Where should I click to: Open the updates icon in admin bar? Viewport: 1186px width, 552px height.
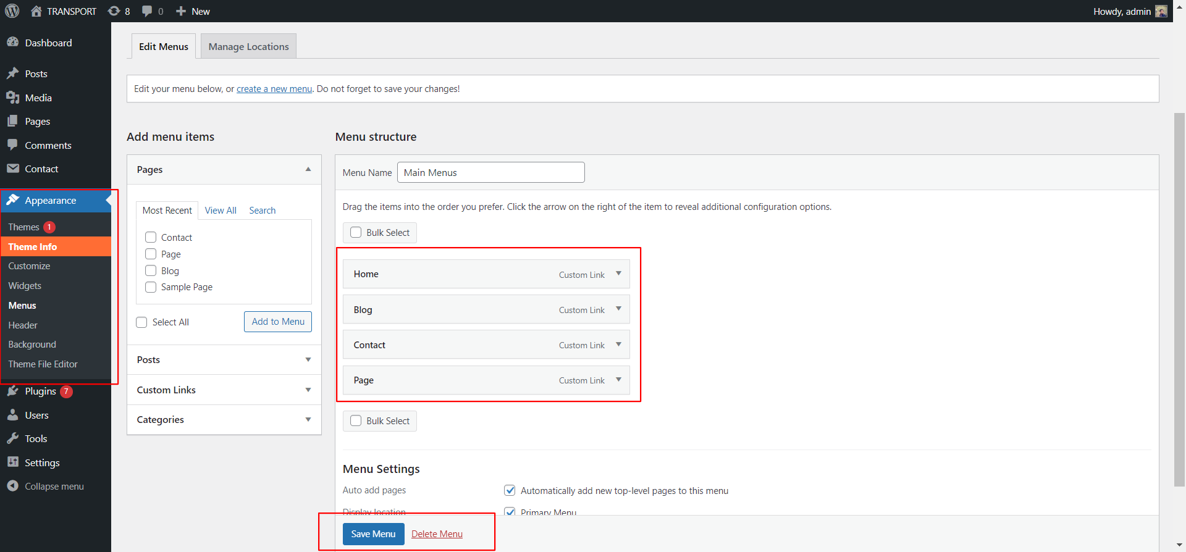click(x=114, y=11)
